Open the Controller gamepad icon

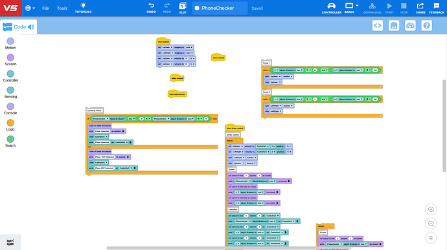pyautogui.click(x=331, y=6)
